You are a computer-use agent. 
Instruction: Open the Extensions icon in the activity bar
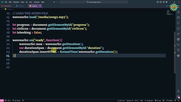(x=178, y=12)
